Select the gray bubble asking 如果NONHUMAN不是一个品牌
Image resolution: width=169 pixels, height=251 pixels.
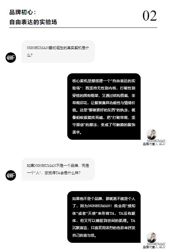tap(58, 170)
